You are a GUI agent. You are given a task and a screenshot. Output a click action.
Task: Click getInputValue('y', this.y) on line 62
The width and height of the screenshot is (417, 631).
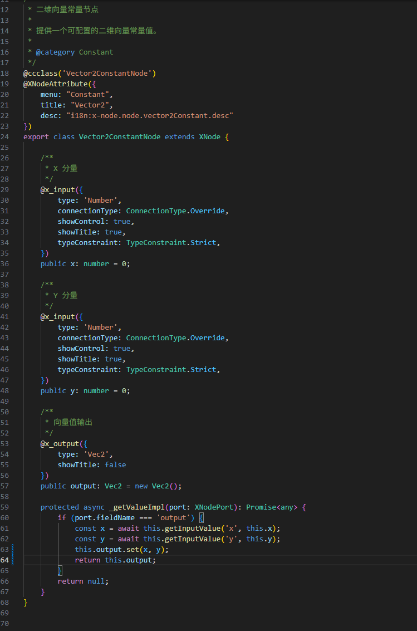(x=220, y=539)
